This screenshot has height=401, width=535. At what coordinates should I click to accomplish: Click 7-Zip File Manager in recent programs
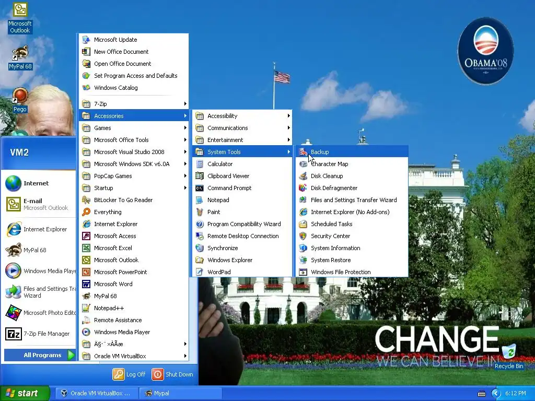coord(40,334)
